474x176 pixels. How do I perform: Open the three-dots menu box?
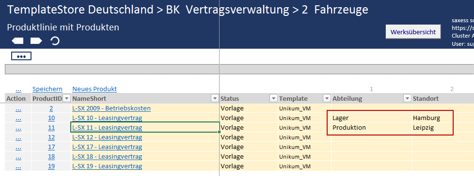click(21, 56)
